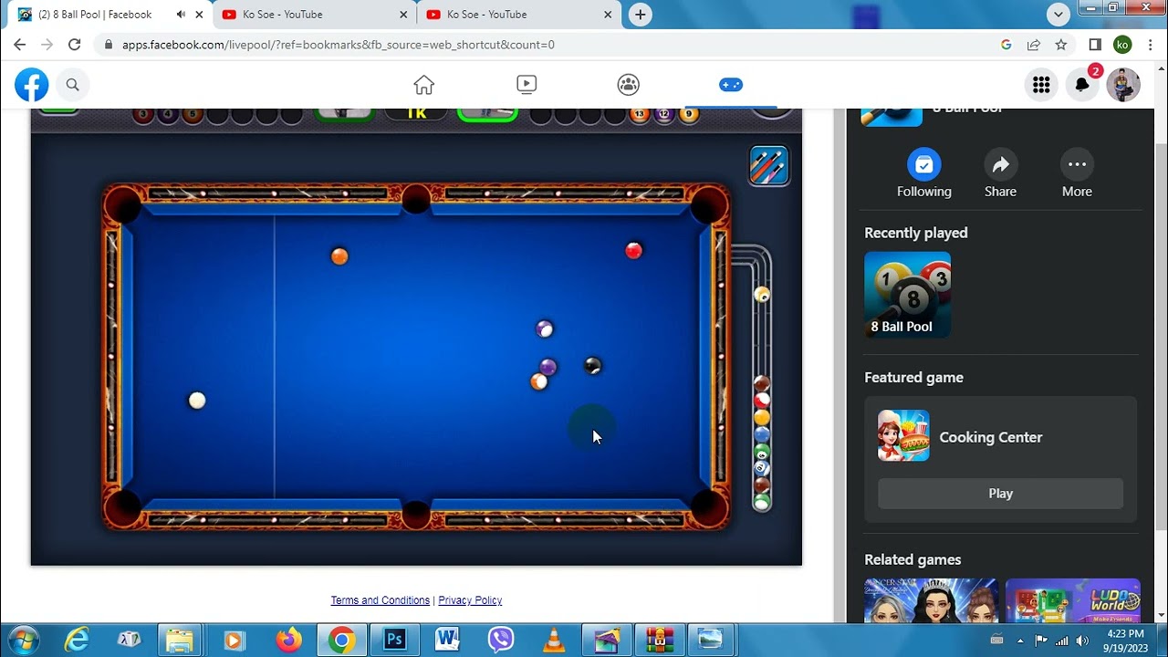This screenshot has height=657, width=1168.
Task: Share the 8 Ball Pool game
Action: click(x=1000, y=173)
